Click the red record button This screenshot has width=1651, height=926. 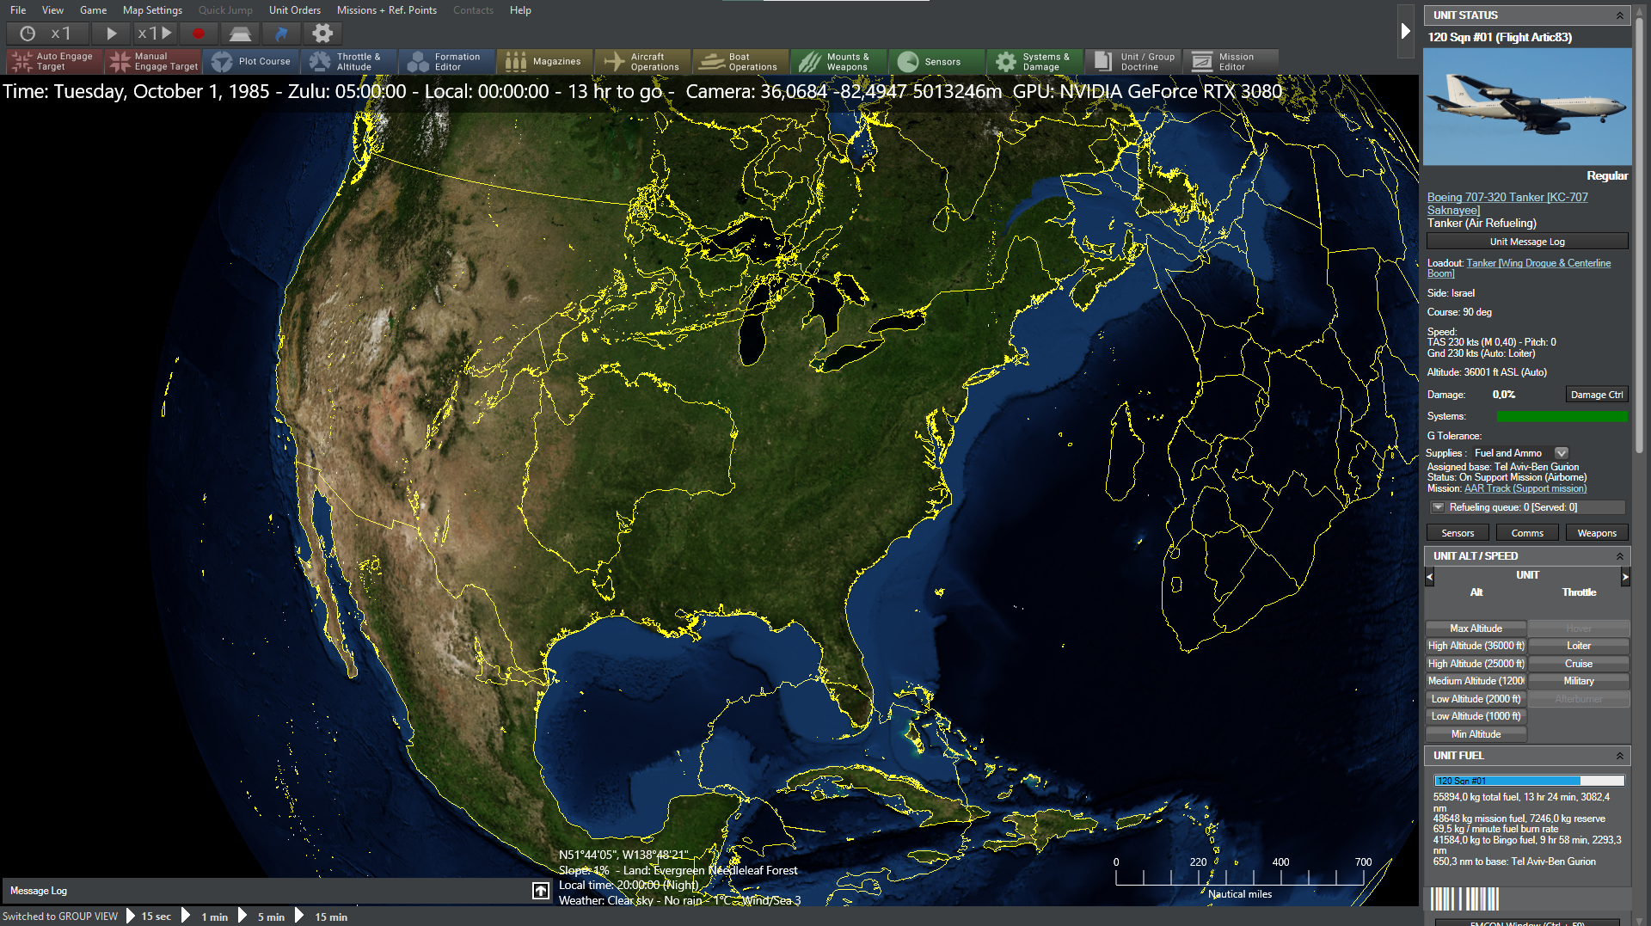199,34
